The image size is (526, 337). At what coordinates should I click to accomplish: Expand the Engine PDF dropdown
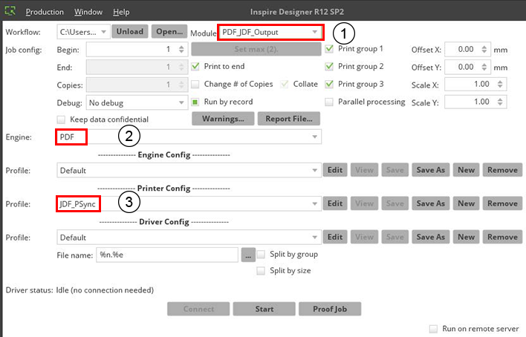(x=315, y=137)
